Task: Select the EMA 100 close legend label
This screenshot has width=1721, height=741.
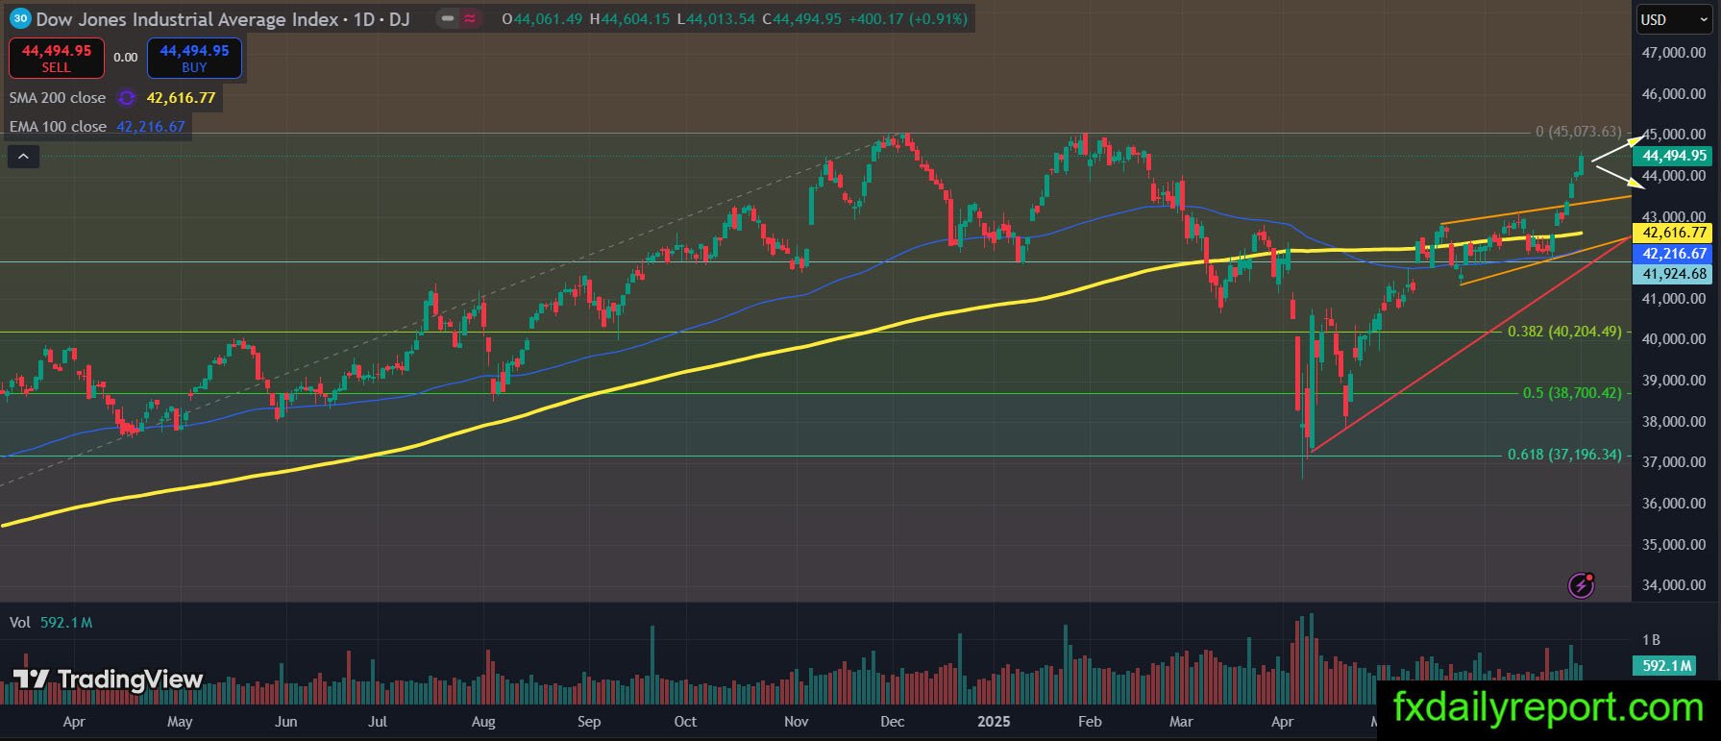Action: [58, 127]
